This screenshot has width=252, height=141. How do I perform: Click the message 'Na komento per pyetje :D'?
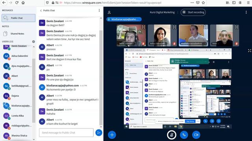(61, 90)
